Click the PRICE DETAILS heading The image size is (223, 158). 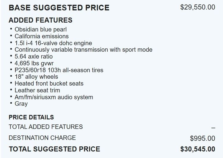point(31,117)
